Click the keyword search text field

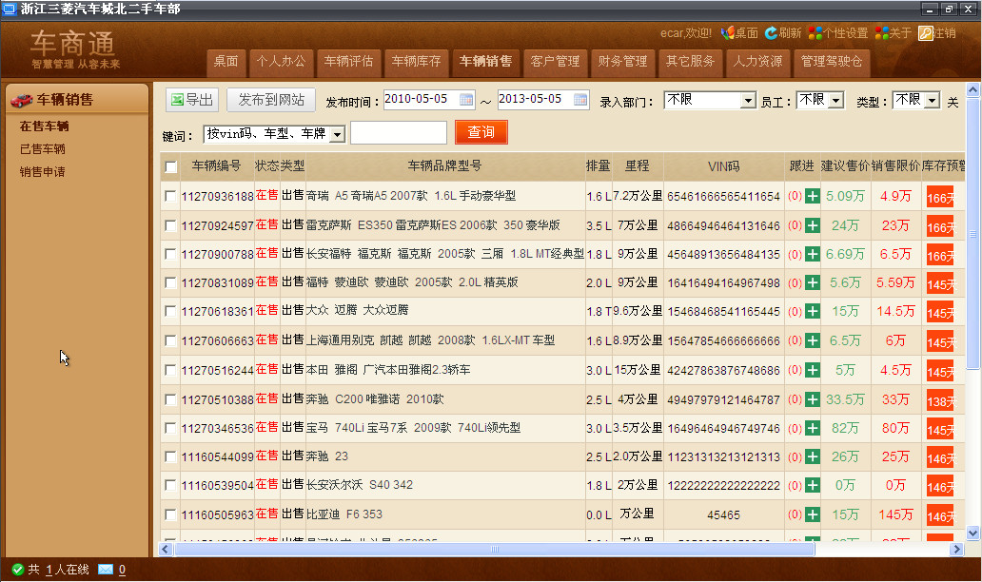pyautogui.click(x=399, y=133)
